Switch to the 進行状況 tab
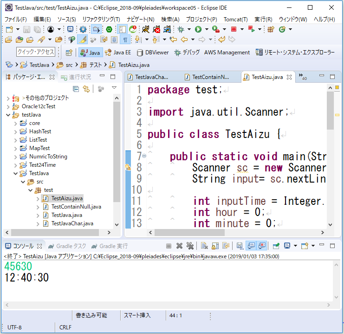344x334 pixels. point(76,77)
